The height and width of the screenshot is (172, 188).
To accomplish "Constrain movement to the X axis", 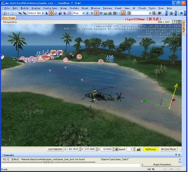I will tap(87, 13).
